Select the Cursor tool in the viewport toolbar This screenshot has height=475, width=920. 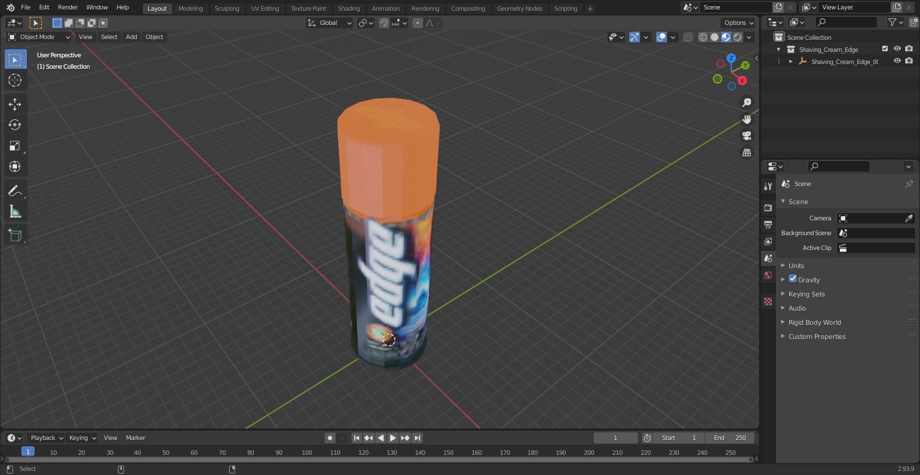(15, 80)
